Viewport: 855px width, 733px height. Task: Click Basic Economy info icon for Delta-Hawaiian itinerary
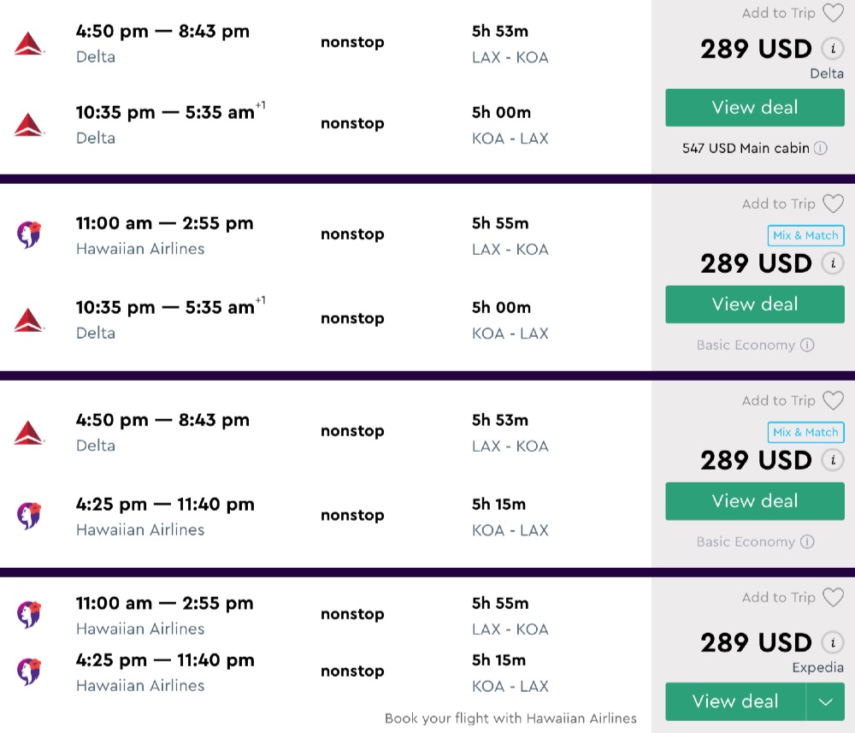(x=807, y=541)
